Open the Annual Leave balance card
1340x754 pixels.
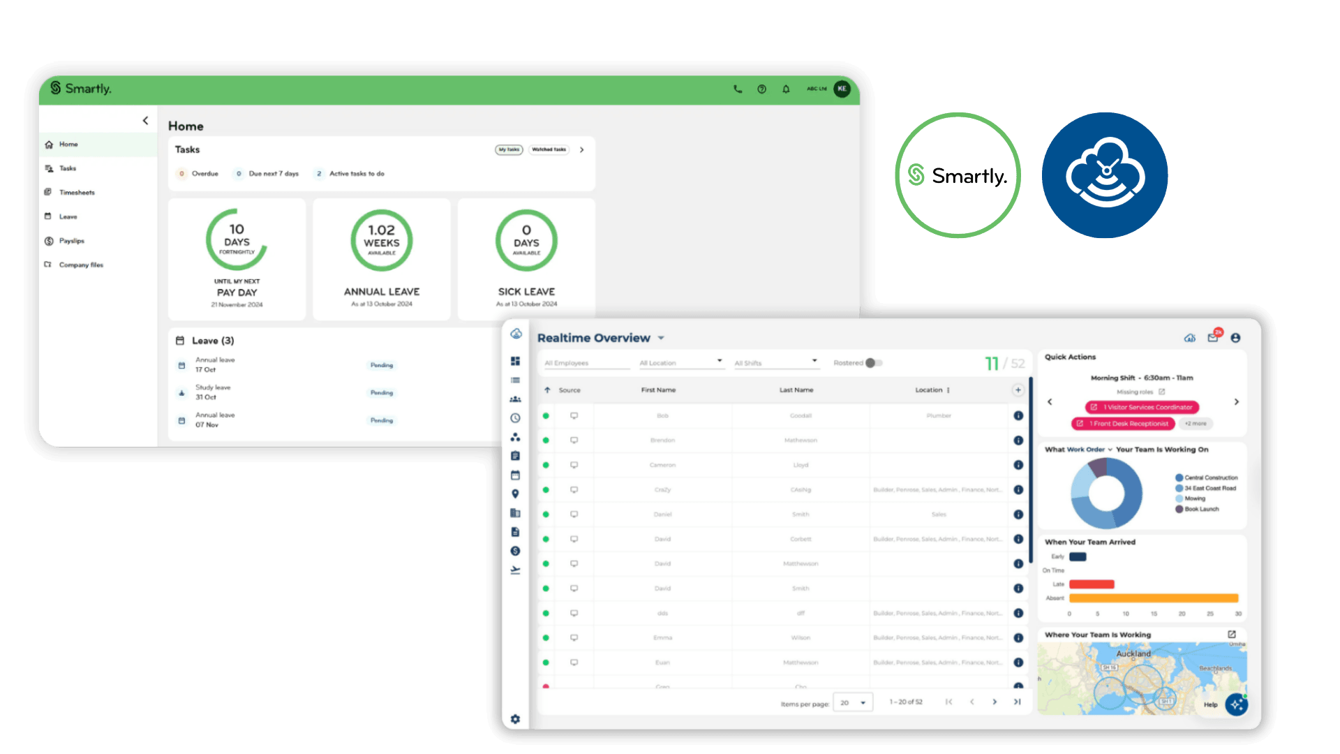(x=382, y=259)
